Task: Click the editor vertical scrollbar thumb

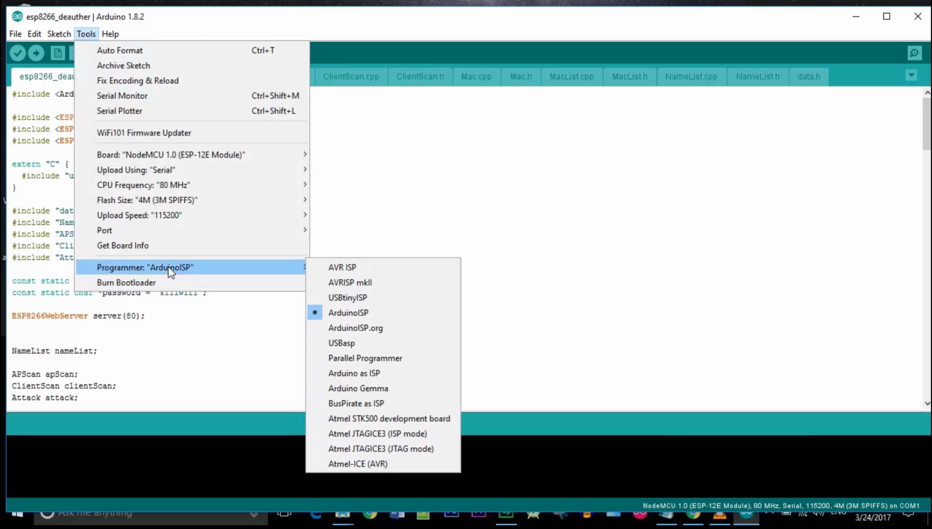Action: click(927, 124)
